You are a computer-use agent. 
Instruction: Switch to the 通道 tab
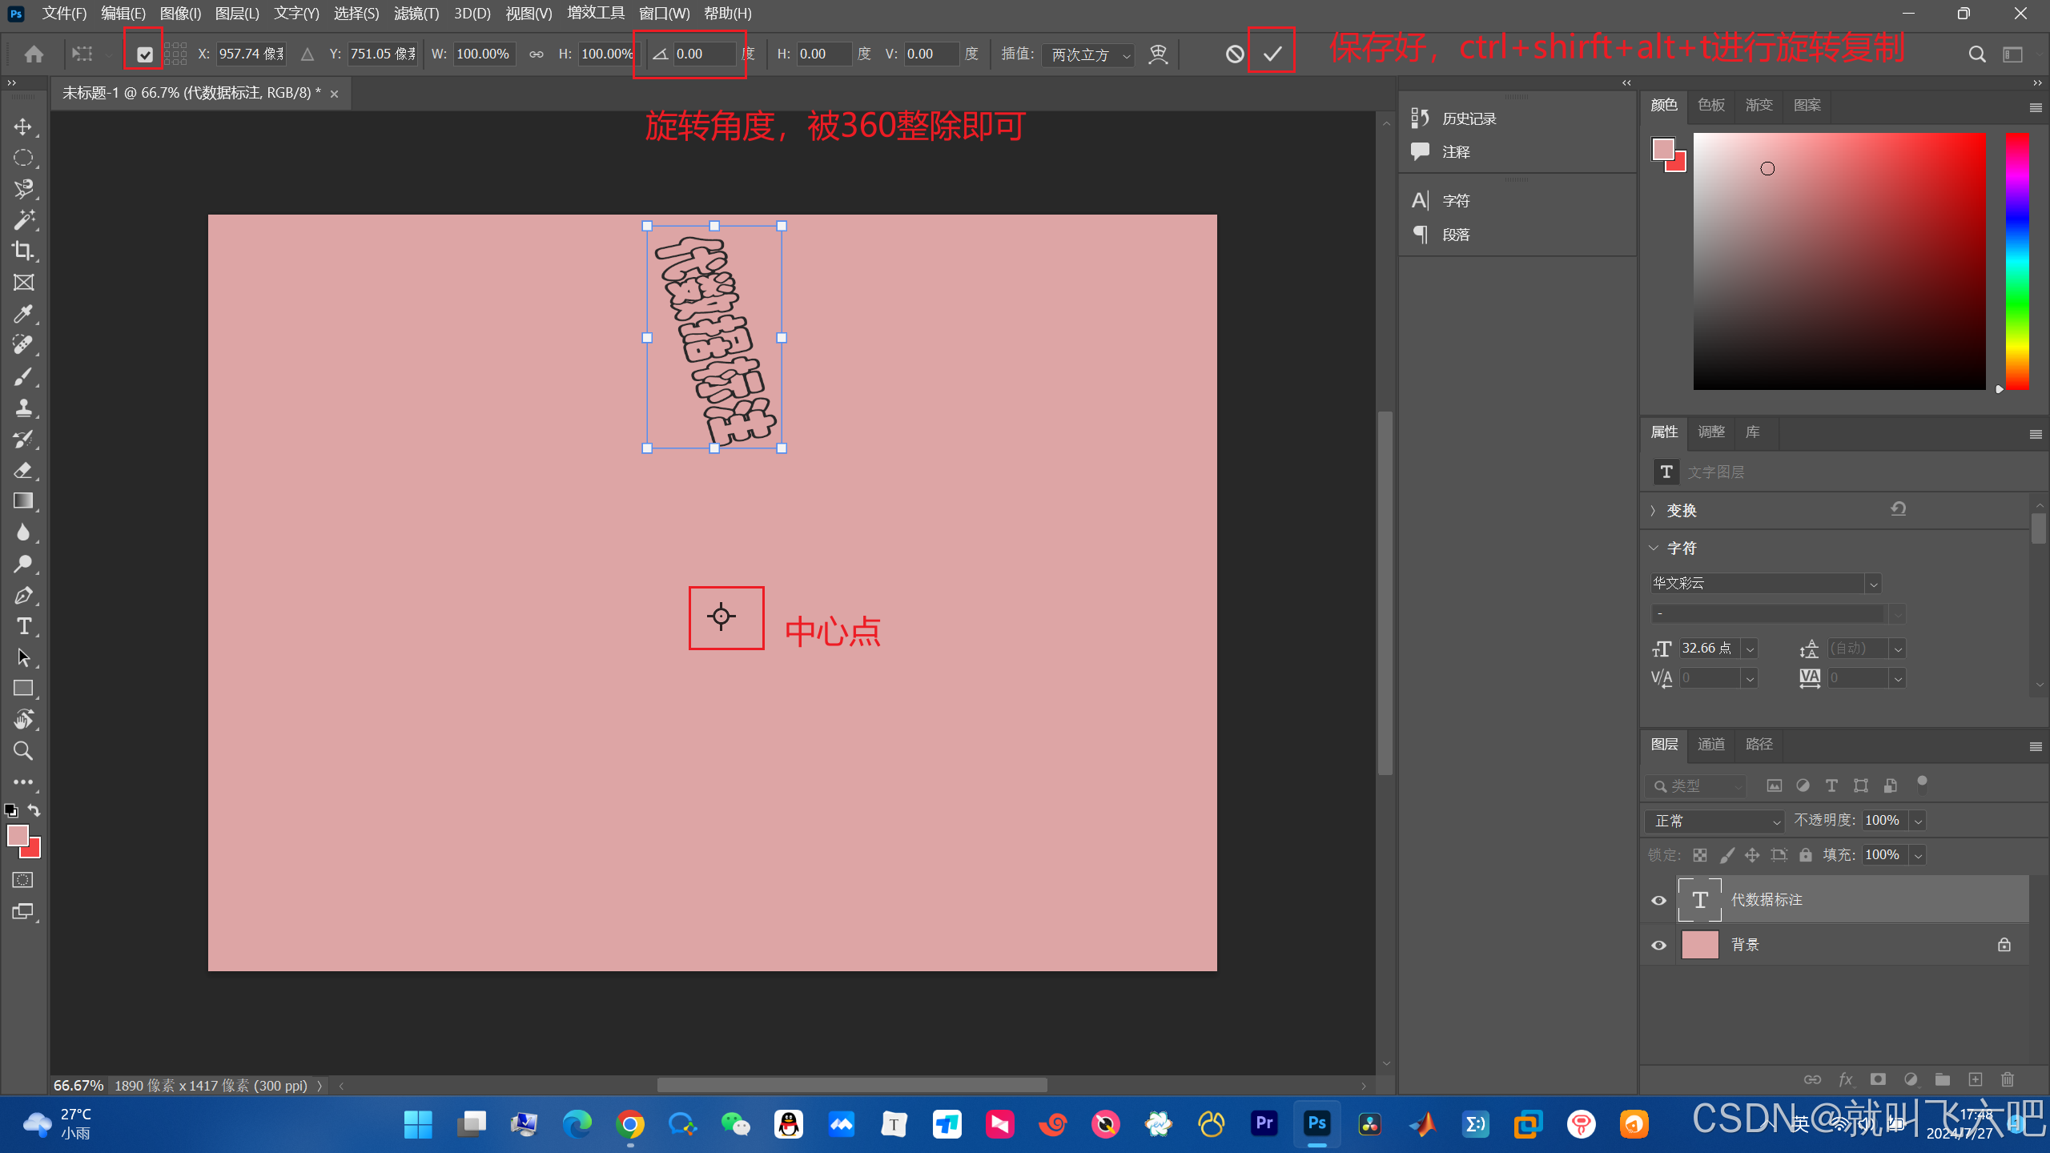click(1711, 745)
